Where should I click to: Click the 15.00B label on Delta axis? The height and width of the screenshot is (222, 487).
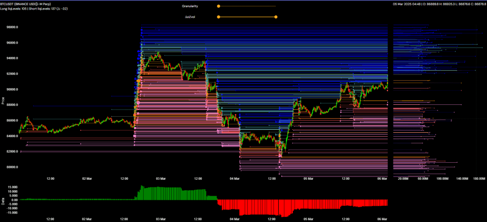click(12, 187)
